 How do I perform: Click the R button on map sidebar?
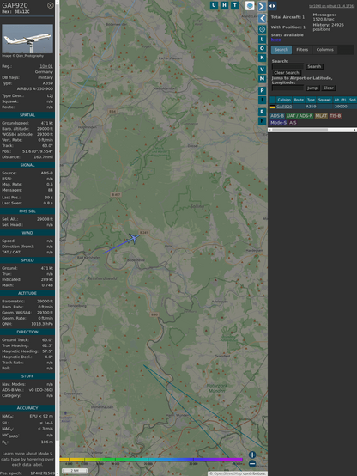pos(262,112)
